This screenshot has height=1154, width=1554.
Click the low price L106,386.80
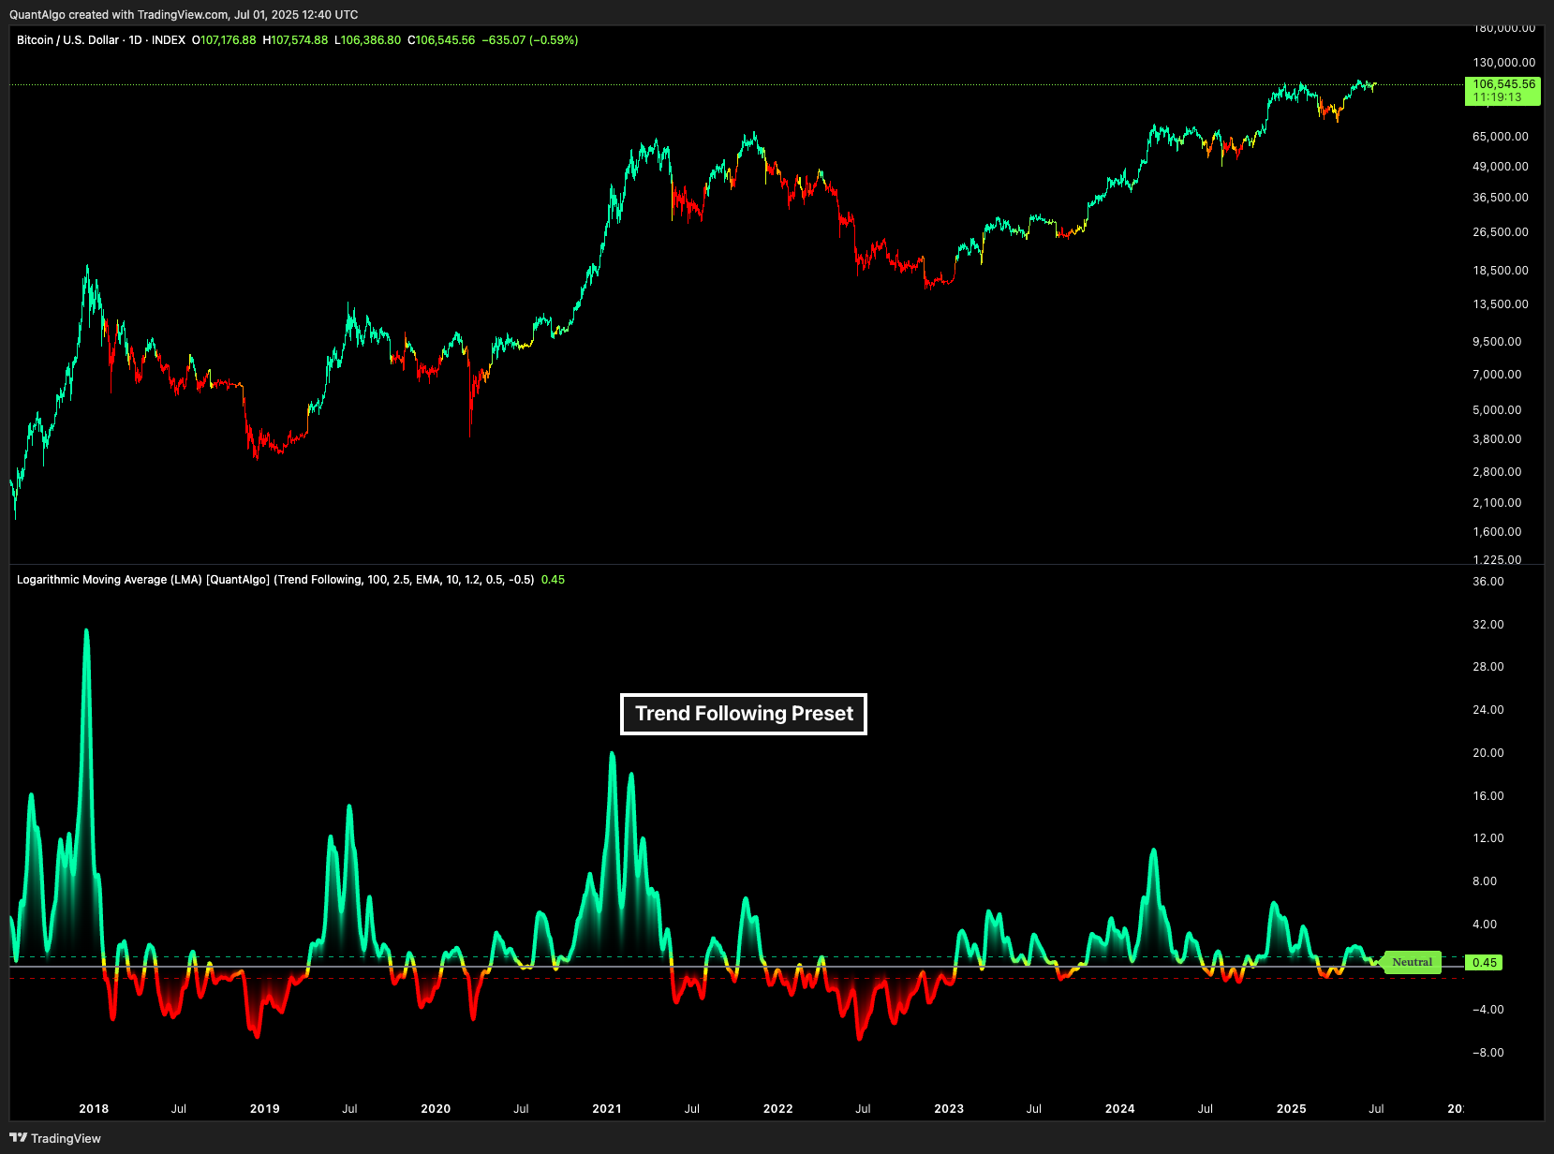pos(367,40)
